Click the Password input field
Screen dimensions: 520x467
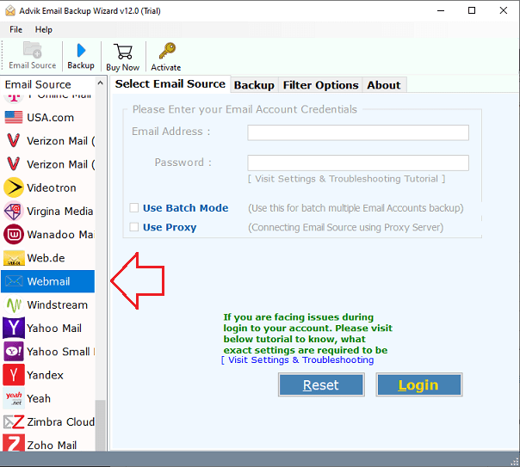tap(358, 163)
